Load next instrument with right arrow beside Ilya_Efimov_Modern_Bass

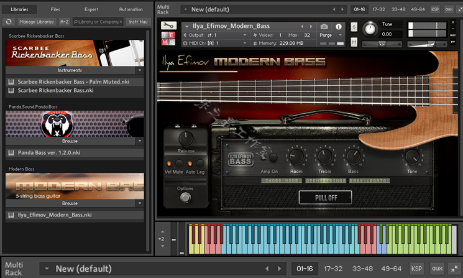(311, 26)
